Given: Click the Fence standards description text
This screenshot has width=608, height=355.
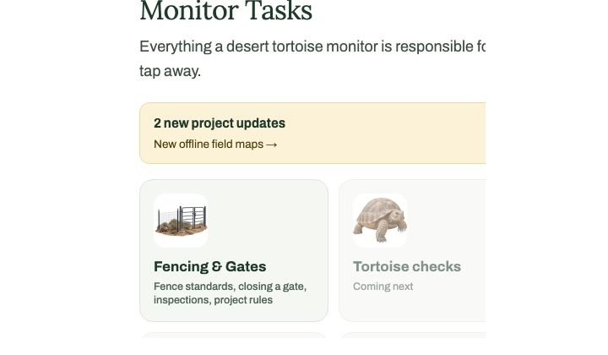Looking at the screenshot, I should click(230, 293).
